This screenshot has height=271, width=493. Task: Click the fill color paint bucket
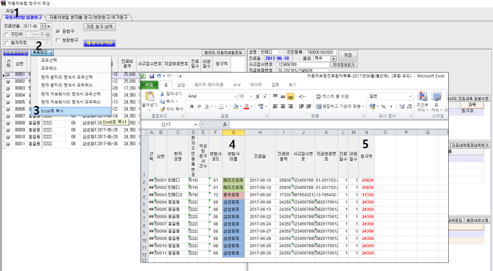pyautogui.click(x=236, y=107)
